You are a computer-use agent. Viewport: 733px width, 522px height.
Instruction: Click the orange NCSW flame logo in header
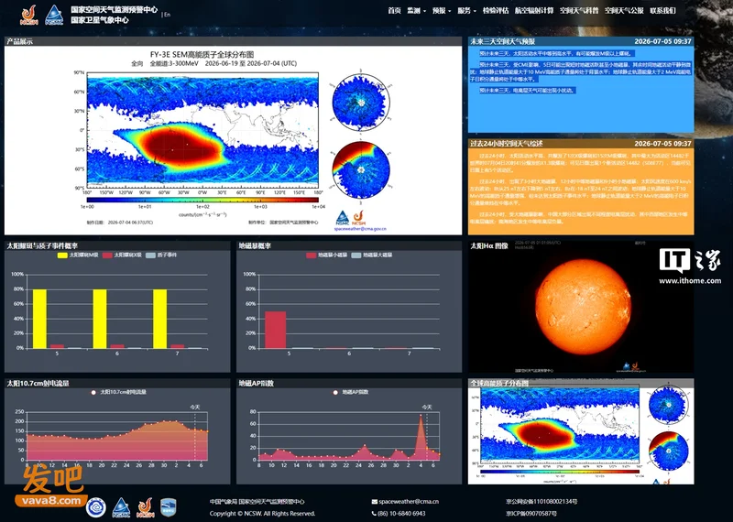pos(29,15)
